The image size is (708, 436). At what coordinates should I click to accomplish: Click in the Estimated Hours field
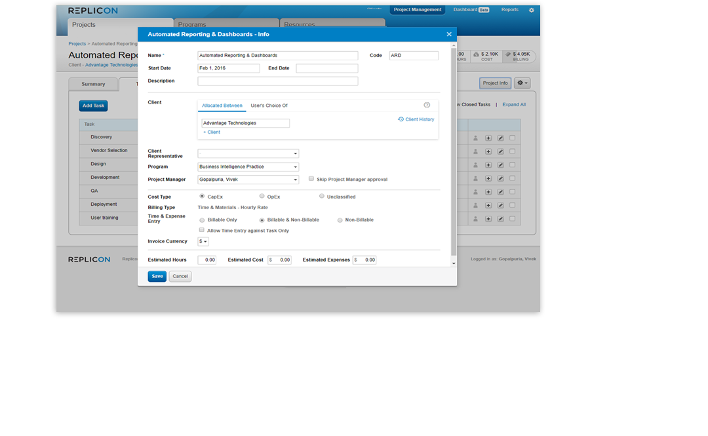click(206, 260)
